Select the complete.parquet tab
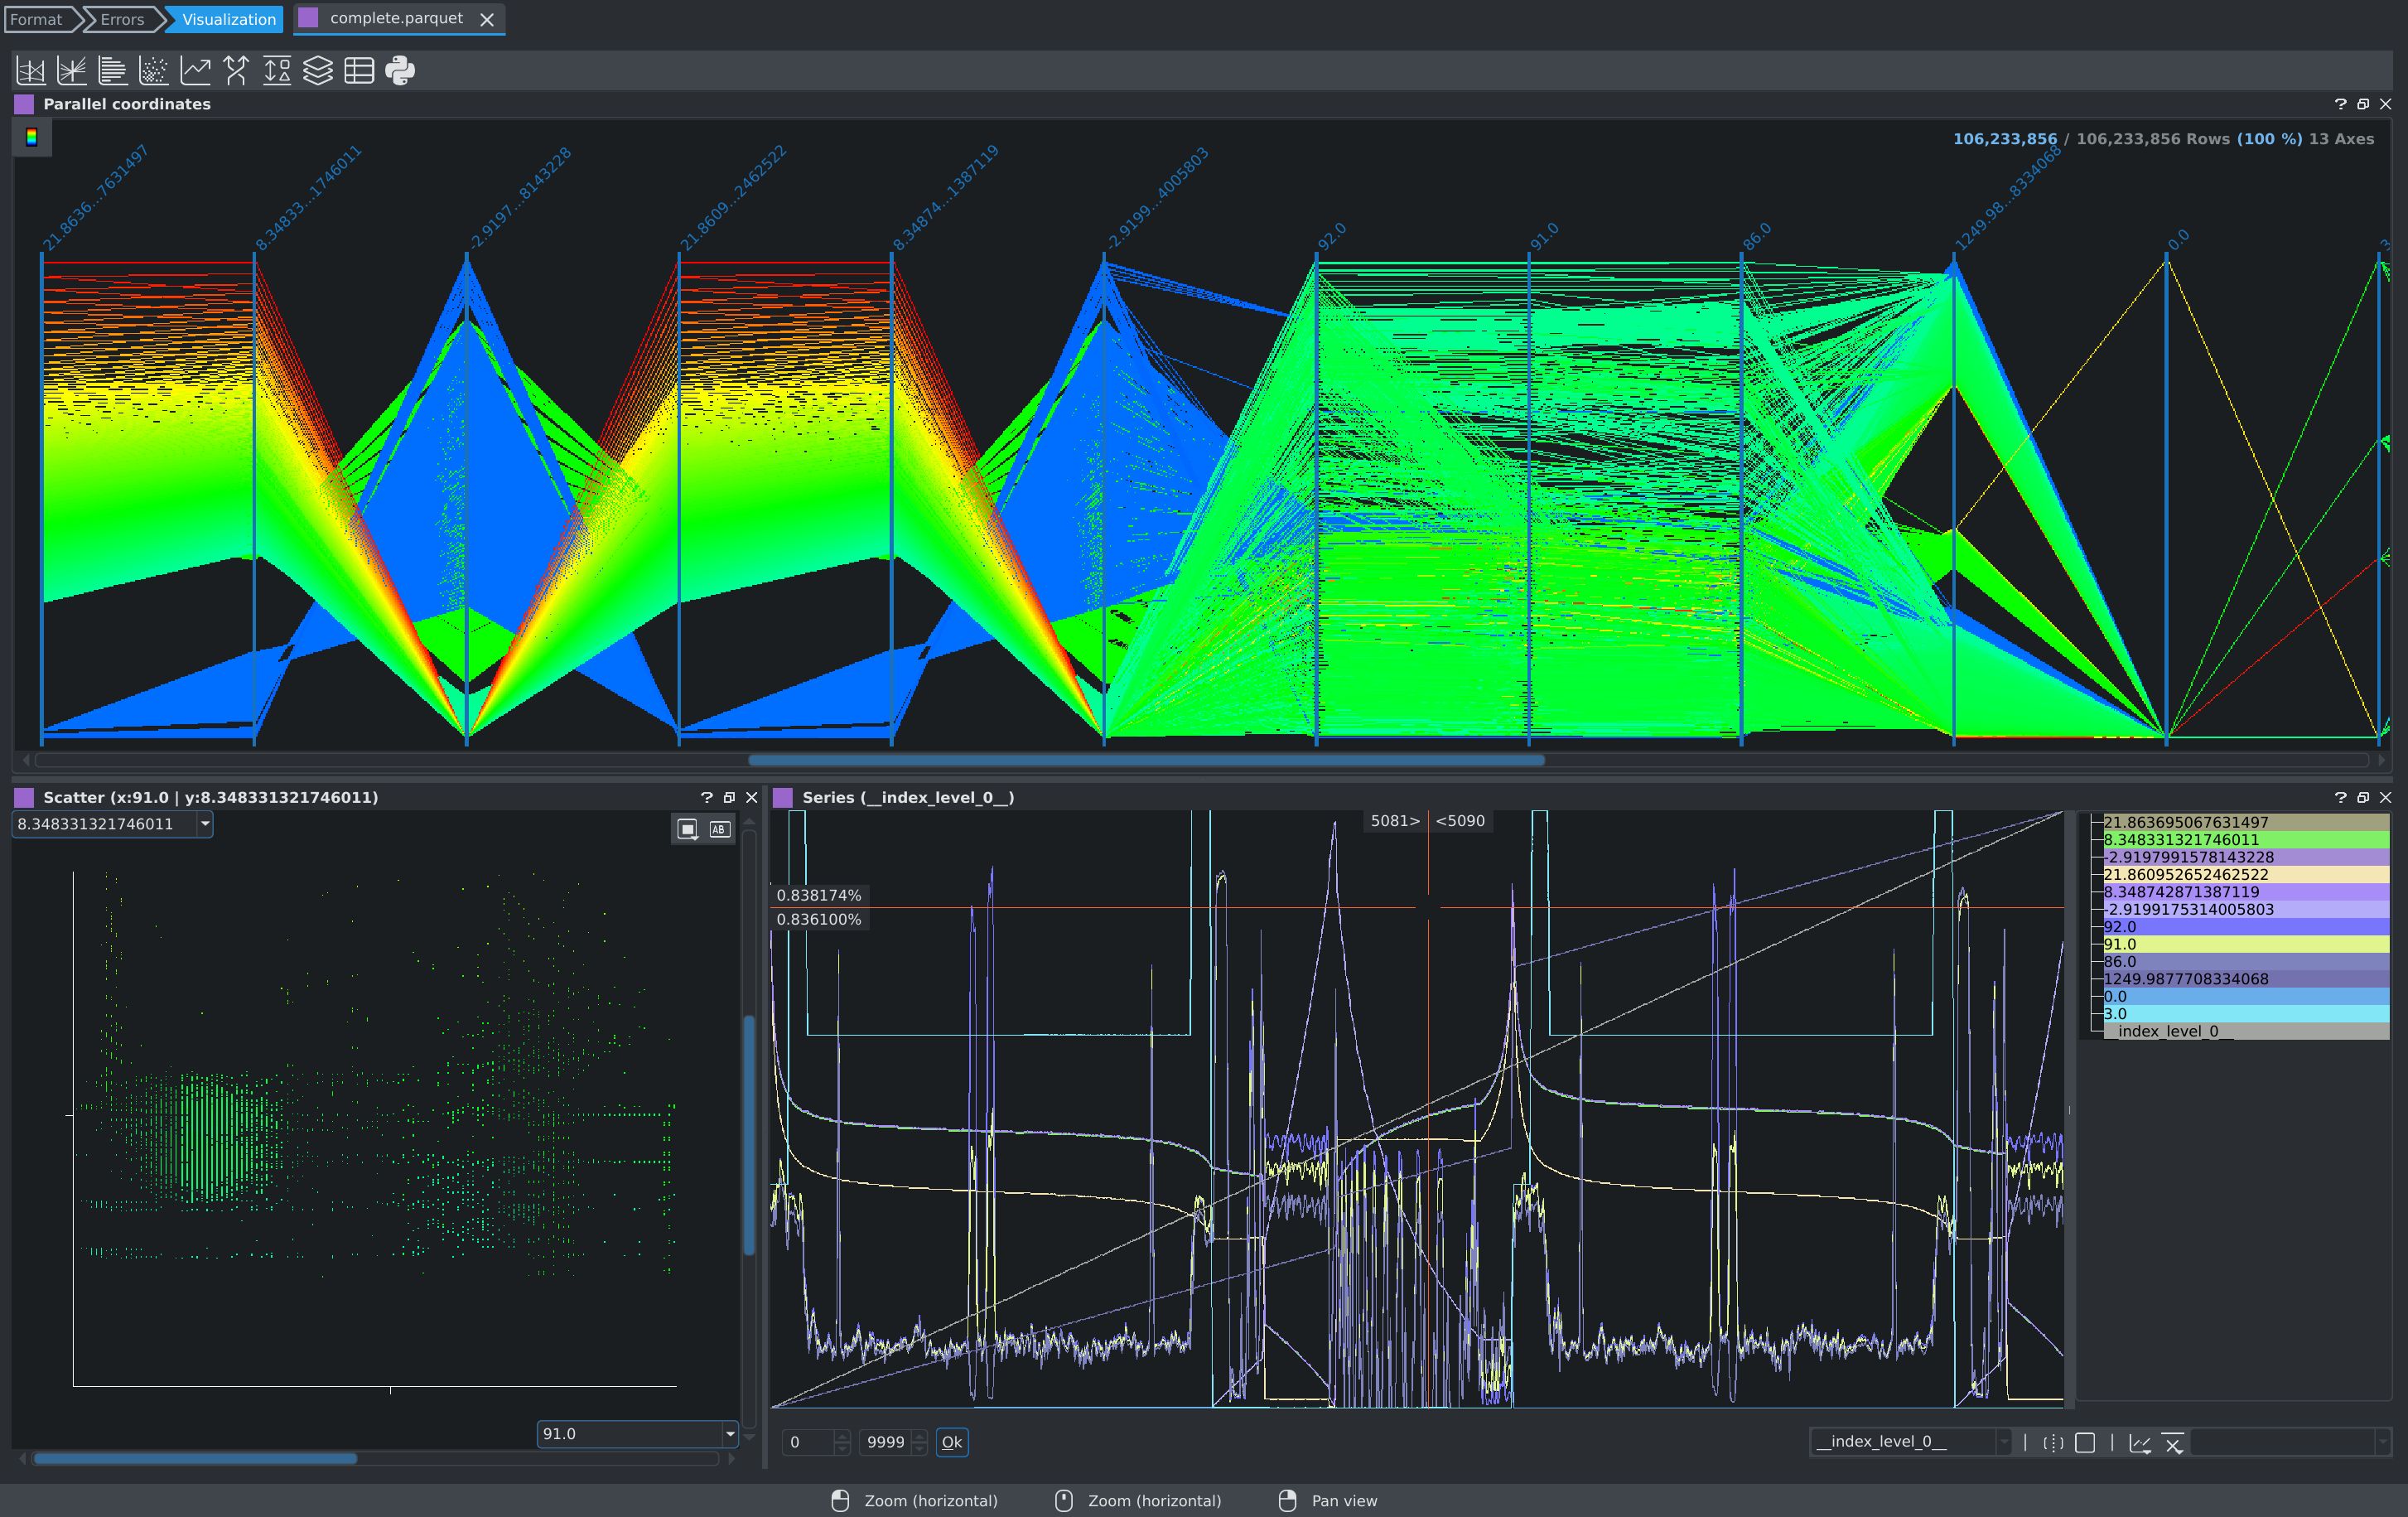Viewport: 2408px width, 1517px height. coord(396,19)
